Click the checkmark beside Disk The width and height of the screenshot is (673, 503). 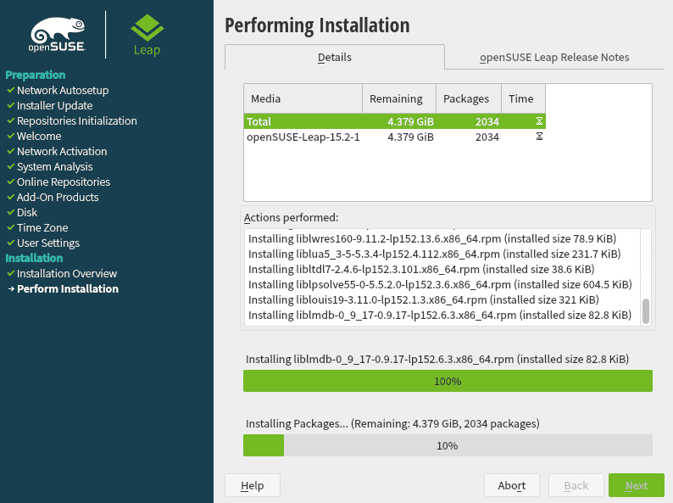click(x=11, y=212)
